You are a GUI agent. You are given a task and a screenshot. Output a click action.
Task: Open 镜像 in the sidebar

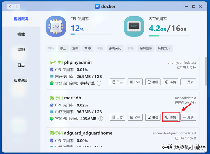click(x=21, y=34)
